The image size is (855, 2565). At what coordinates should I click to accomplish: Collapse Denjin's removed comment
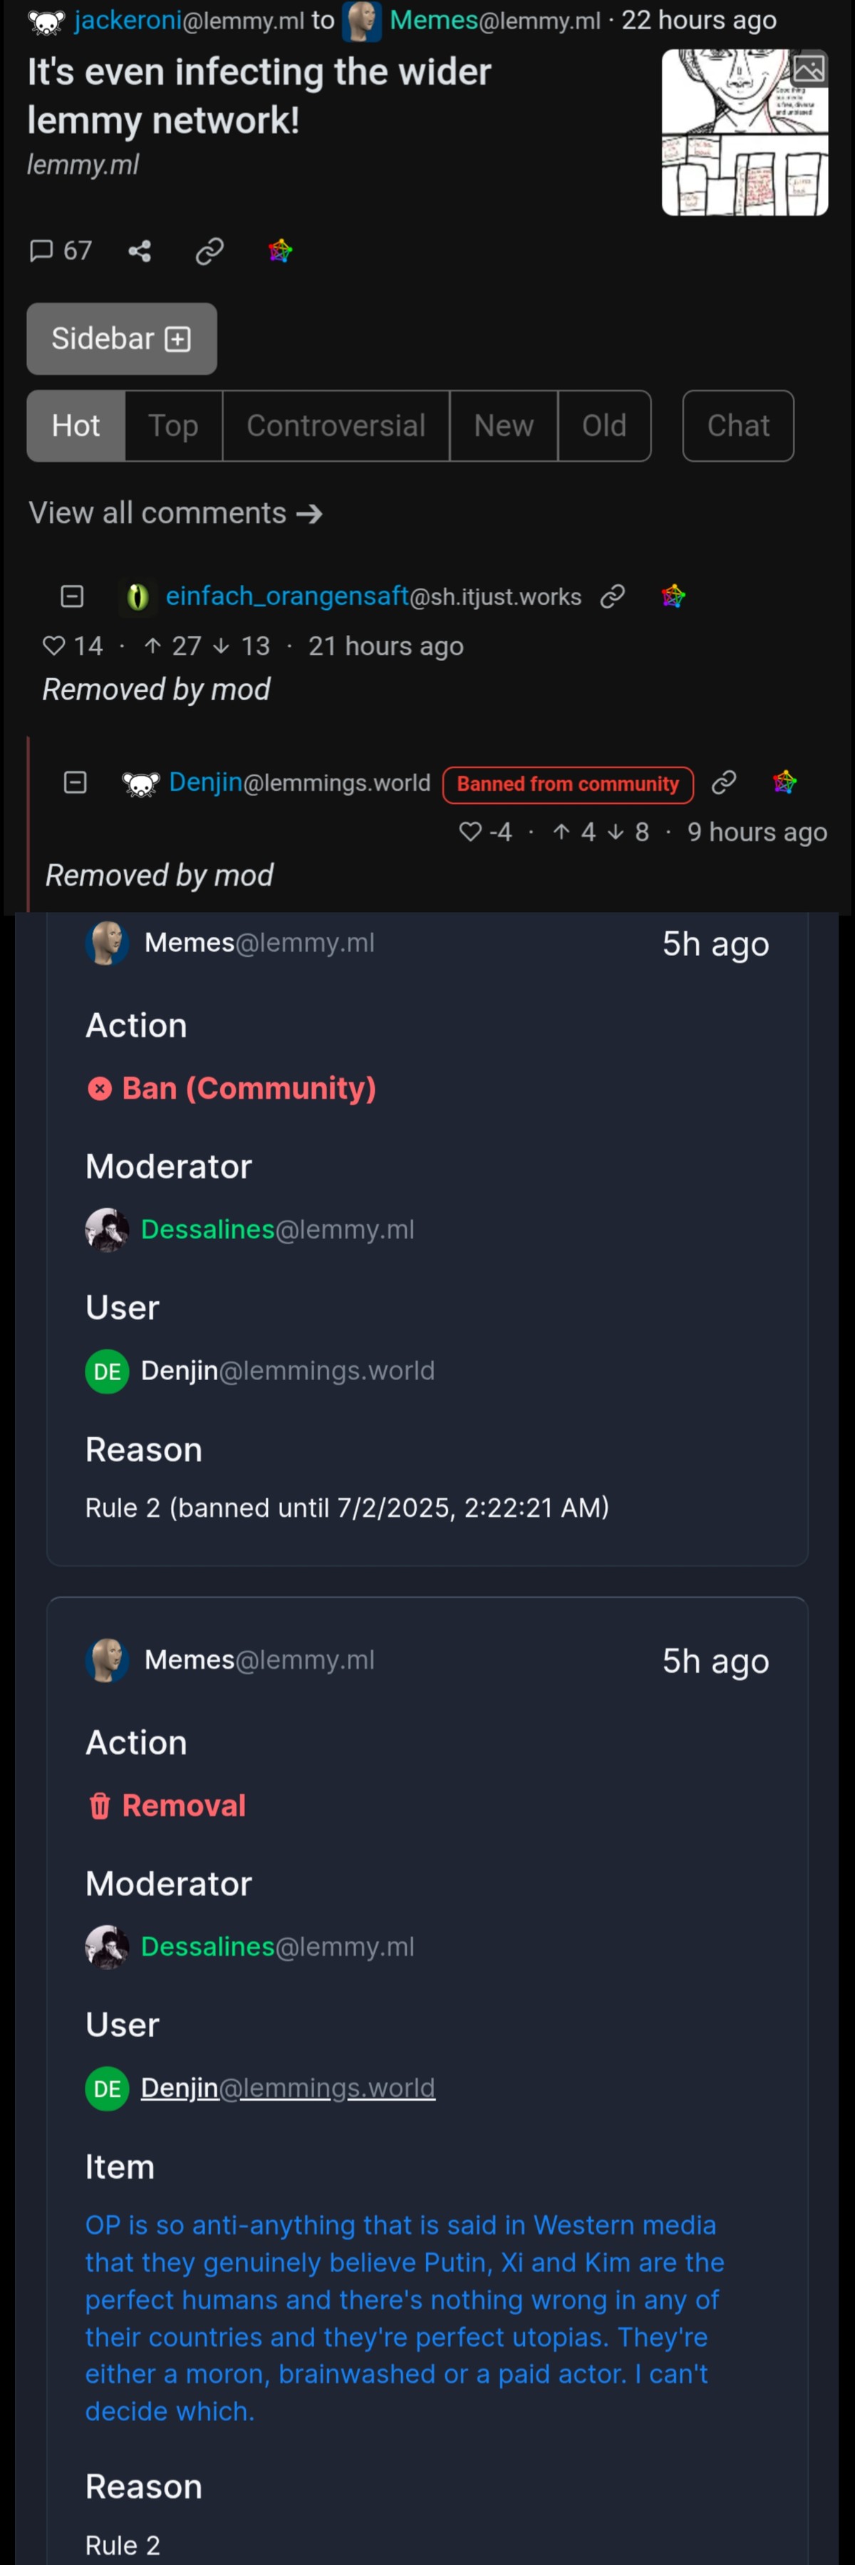click(x=75, y=782)
